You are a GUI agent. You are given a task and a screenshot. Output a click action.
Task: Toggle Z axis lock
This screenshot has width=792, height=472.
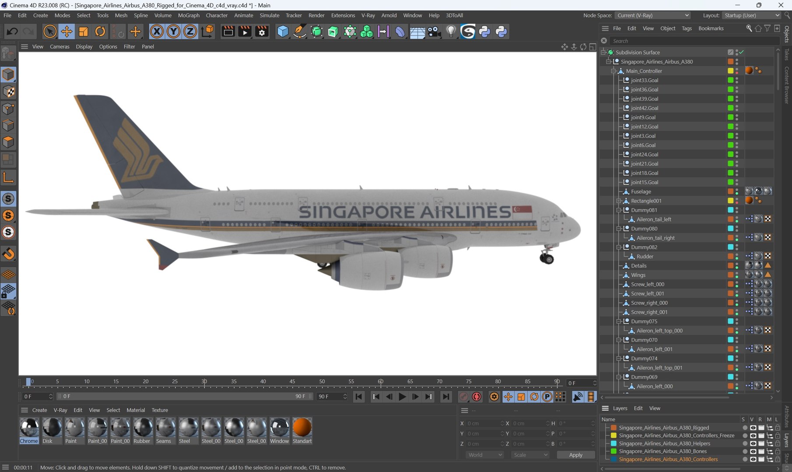190,31
